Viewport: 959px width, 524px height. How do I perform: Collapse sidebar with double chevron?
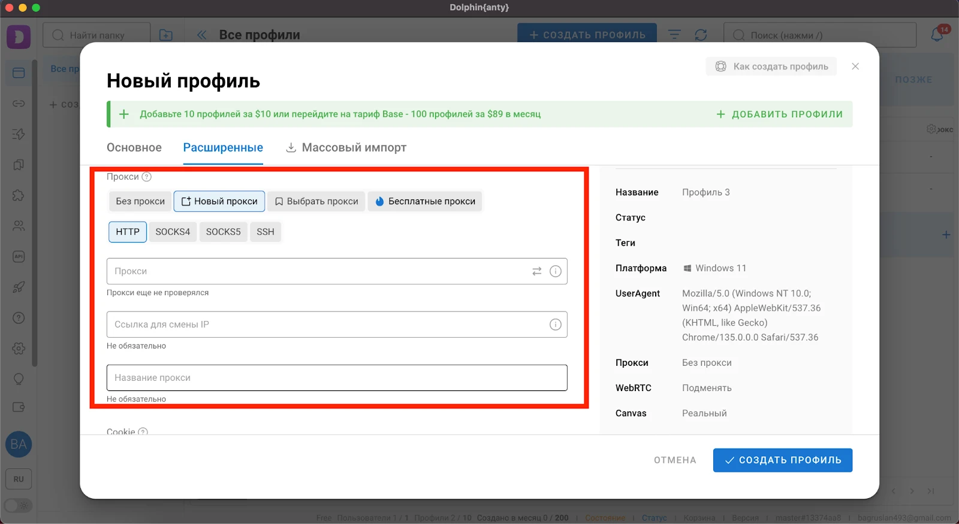(x=202, y=35)
